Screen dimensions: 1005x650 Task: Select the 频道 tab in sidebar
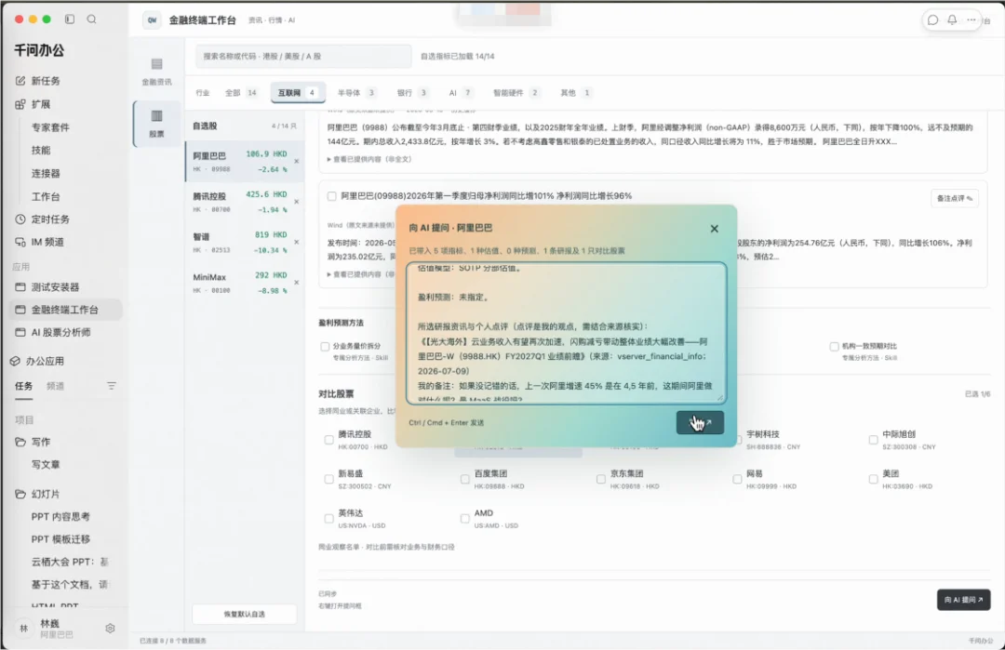pos(55,386)
